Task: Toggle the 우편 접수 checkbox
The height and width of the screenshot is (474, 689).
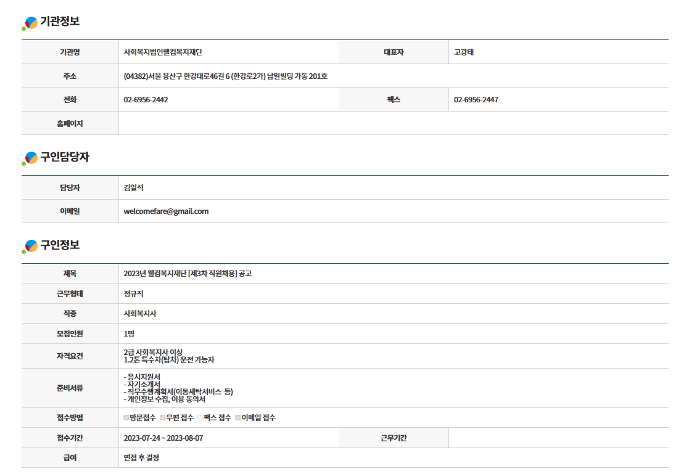Action: tap(163, 418)
